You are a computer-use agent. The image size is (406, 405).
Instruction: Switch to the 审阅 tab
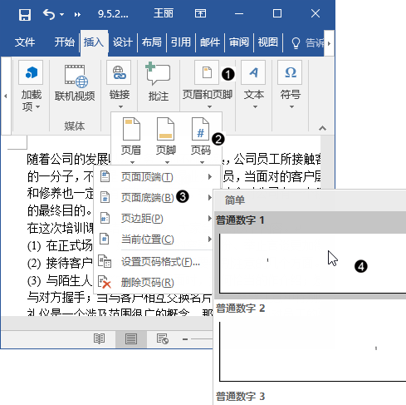(x=239, y=42)
